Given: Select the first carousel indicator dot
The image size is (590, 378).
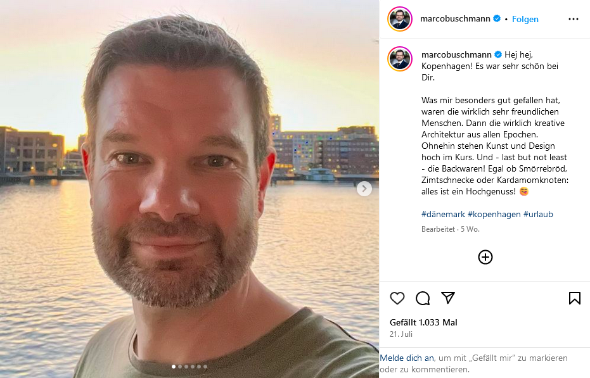Looking at the screenshot, I should click(174, 367).
